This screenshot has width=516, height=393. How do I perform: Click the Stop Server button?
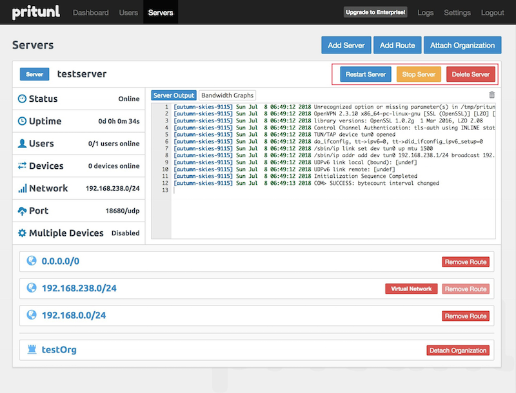tap(419, 74)
